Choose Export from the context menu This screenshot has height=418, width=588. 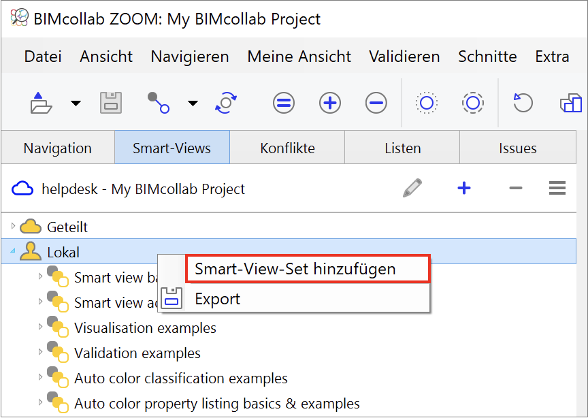(x=218, y=299)
